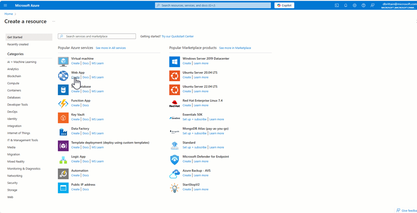The height and width of the screenshot is (213, 417).
Task: Click Set up + subscribe for Essentials 50K
Action: 195,119
